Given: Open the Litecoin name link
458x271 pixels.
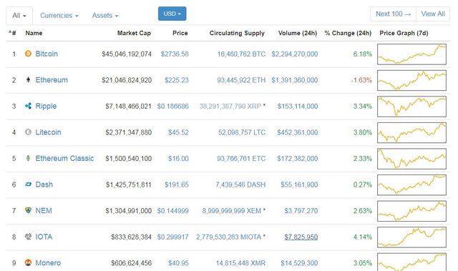Looking at the screenshot, I should [x=48, y=132].
